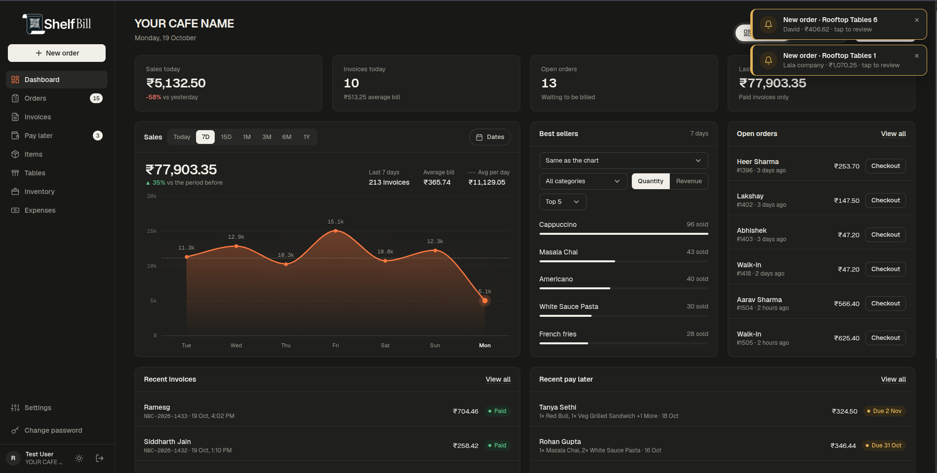Image resolution: width=937 pixels, height=473 pixels.
Task: Open the All categories dropdown
Action: tap(583, 181)
